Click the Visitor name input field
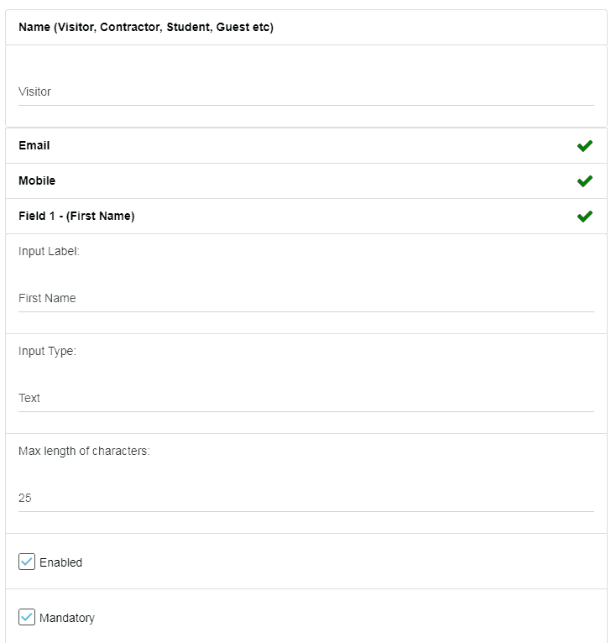Viewport: 611px width, 643px height. pyautogui.click(x=305, y=91)
